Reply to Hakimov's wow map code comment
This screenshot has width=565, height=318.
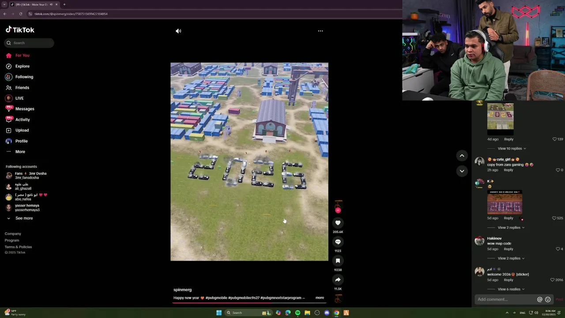pyautogui.click(x=508, y=249)
